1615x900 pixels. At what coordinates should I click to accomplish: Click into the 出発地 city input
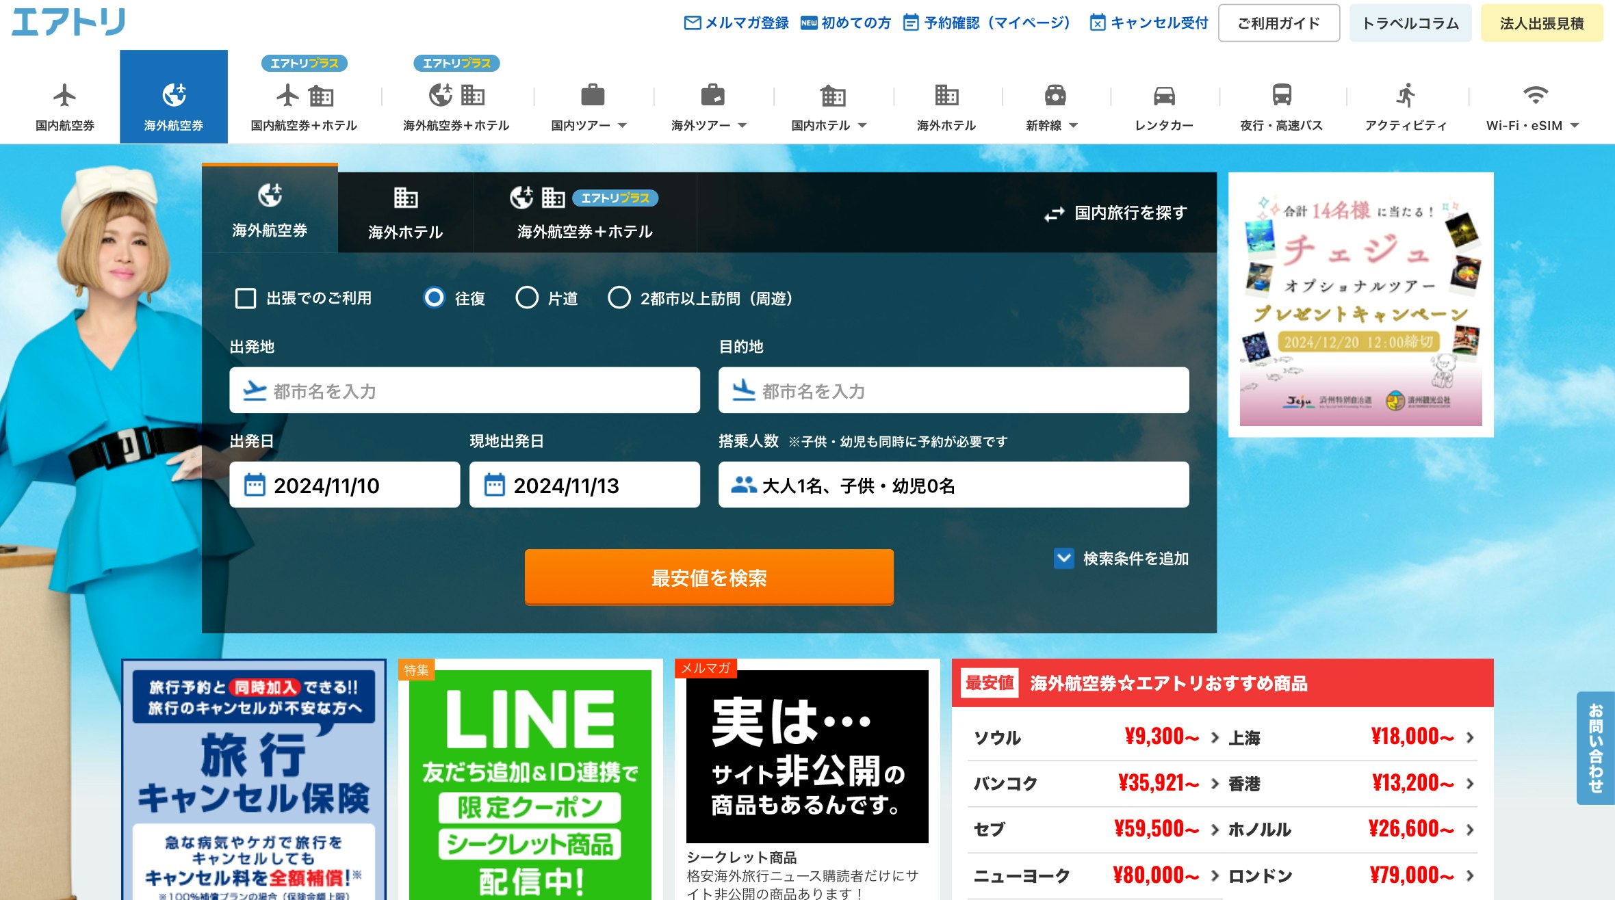pos(465,391)
